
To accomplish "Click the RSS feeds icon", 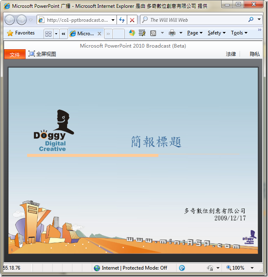I will tap(153, 33).
